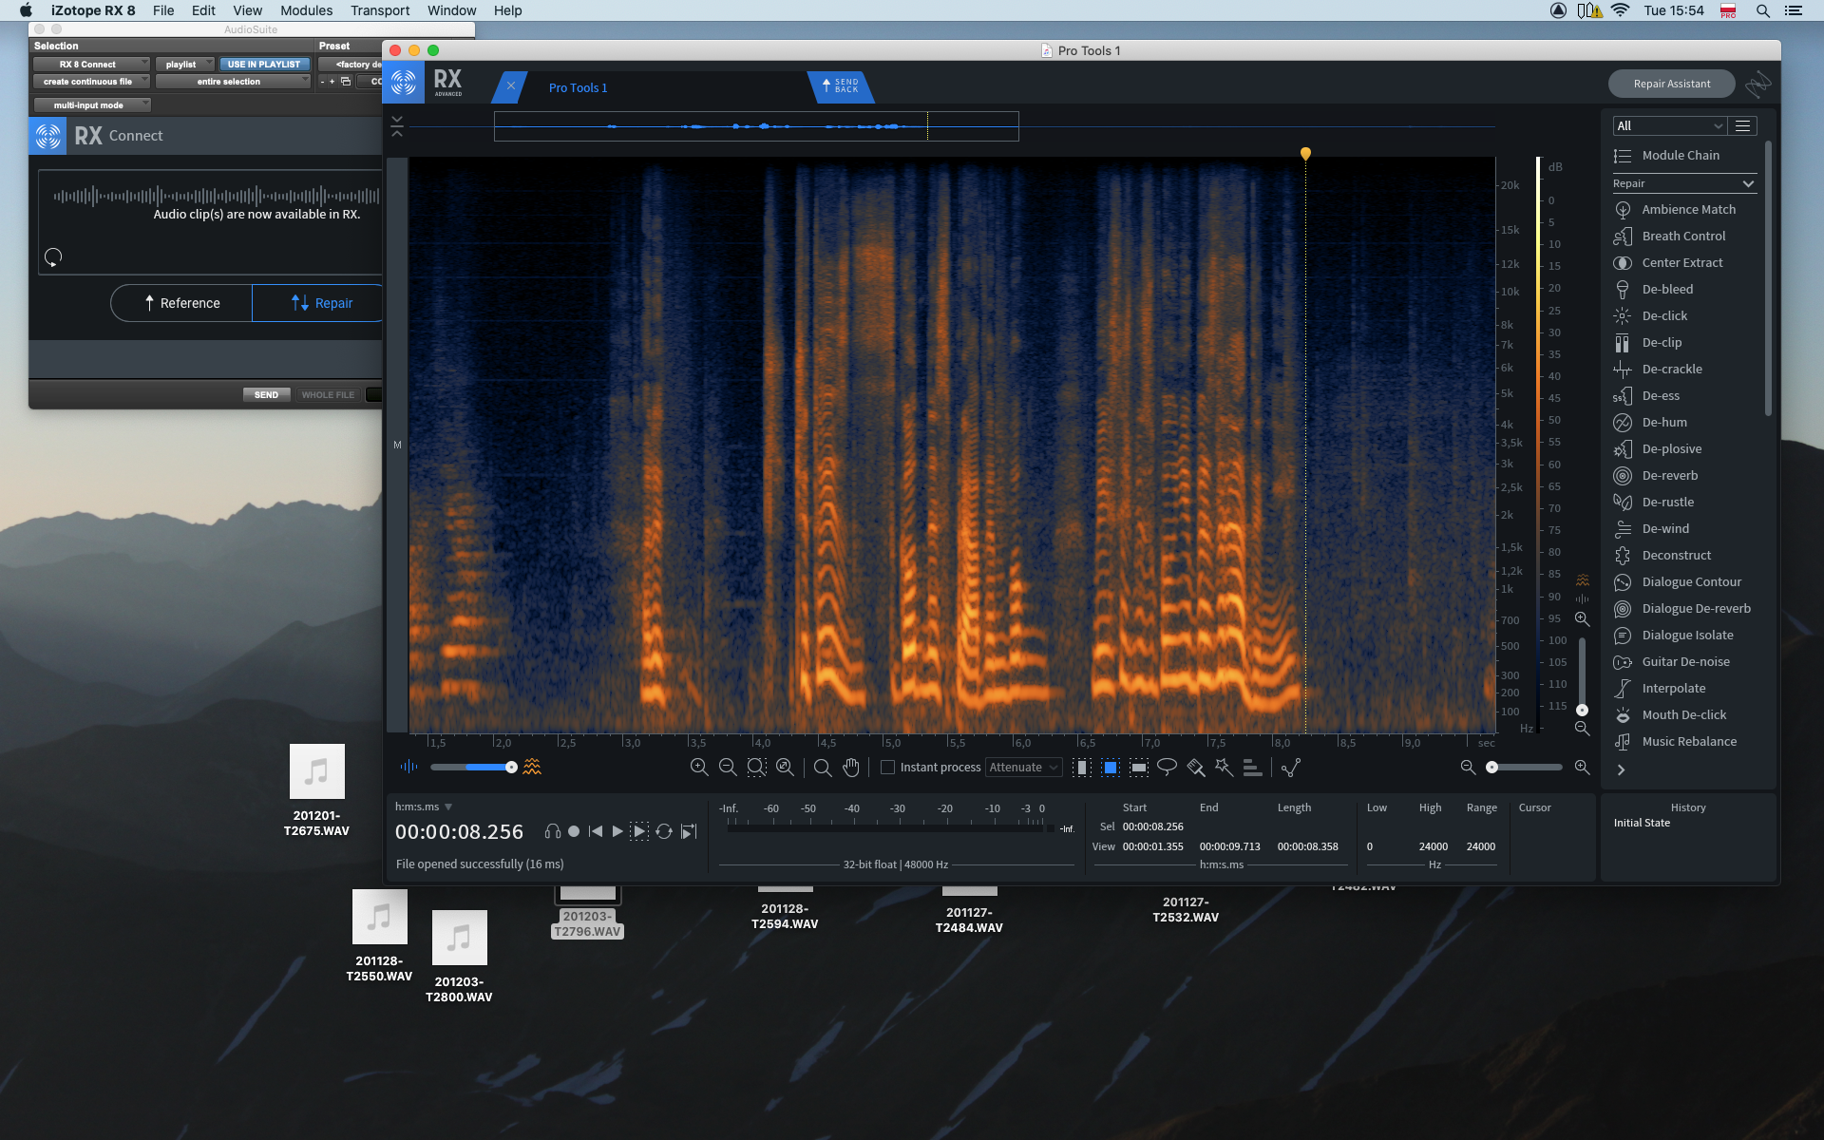Open the Dialogue Isolate module

click(1686, 635)
